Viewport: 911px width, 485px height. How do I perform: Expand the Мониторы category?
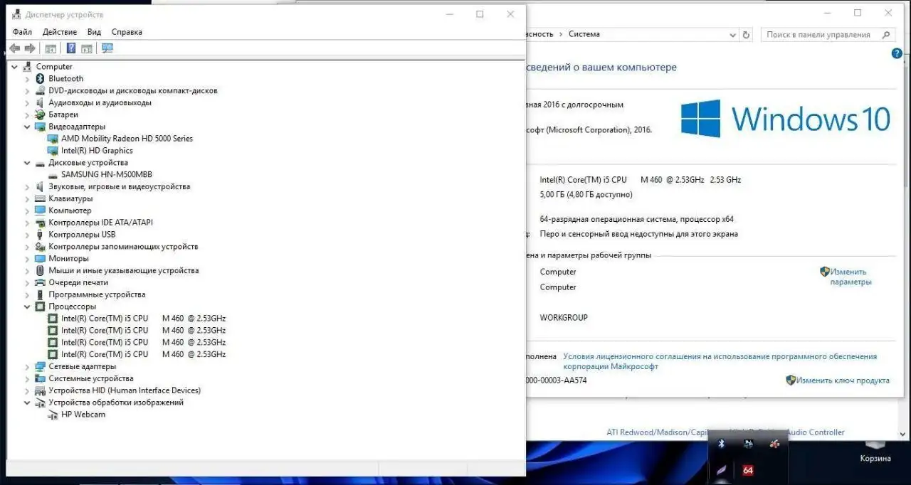coord(27,259)
